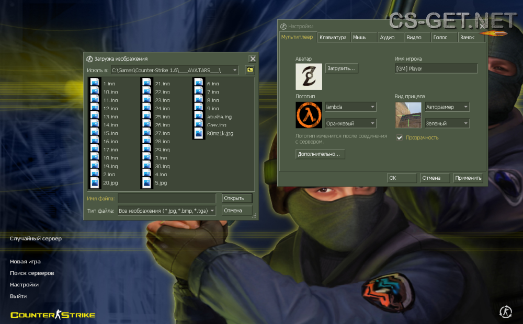Click the Открыть button
The image size is (523, 324).
[x=237, y=199]
